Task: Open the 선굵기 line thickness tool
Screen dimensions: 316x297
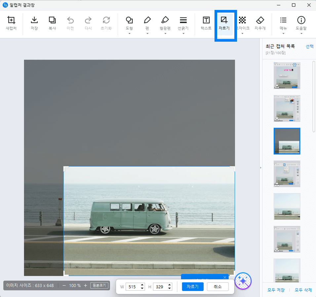Action: point(183,23)
